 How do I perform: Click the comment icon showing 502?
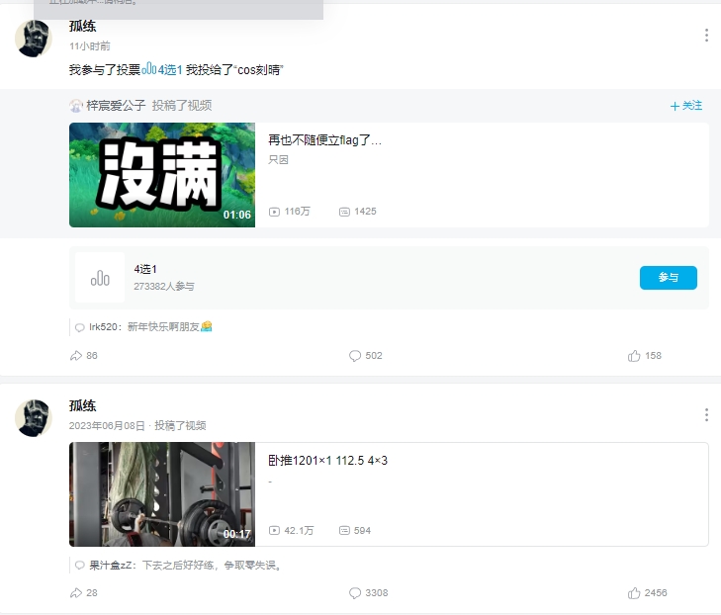pos(355,356)
